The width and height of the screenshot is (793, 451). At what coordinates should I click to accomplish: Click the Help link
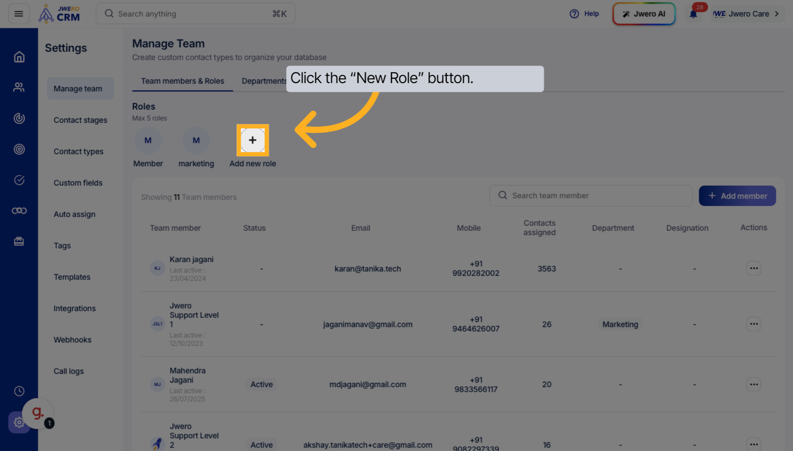(x=584, y=14)
